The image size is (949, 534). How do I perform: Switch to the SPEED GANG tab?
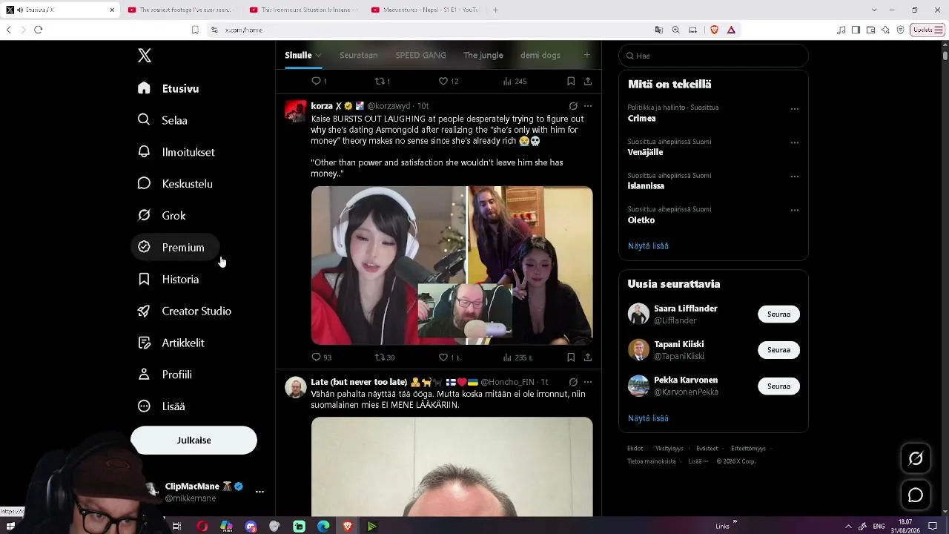420,56
